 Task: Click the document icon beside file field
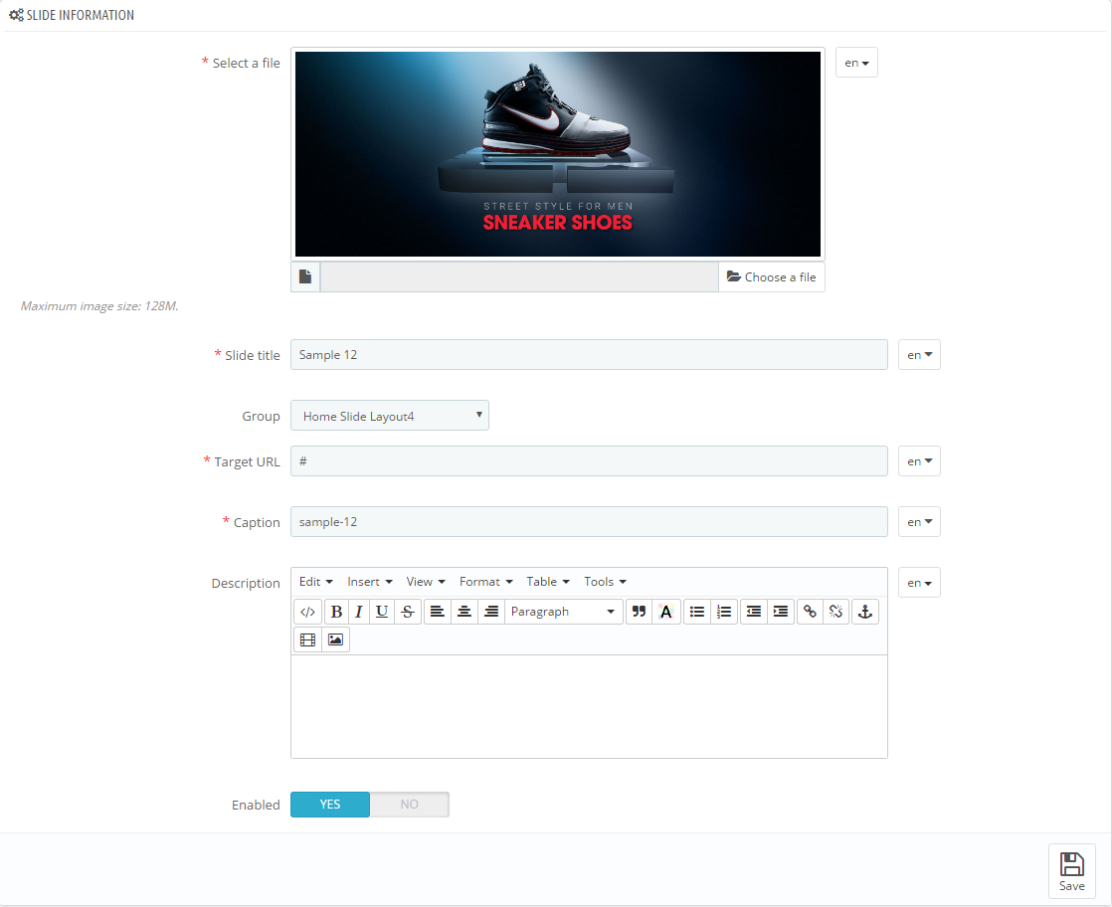pos(305,277)
